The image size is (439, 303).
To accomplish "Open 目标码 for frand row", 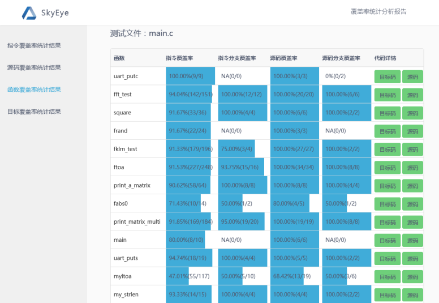I will coord(388,131).
